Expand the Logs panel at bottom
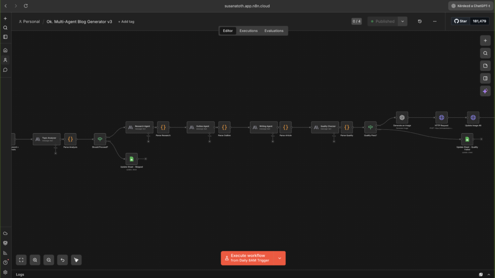 click(x=20, y=274)
